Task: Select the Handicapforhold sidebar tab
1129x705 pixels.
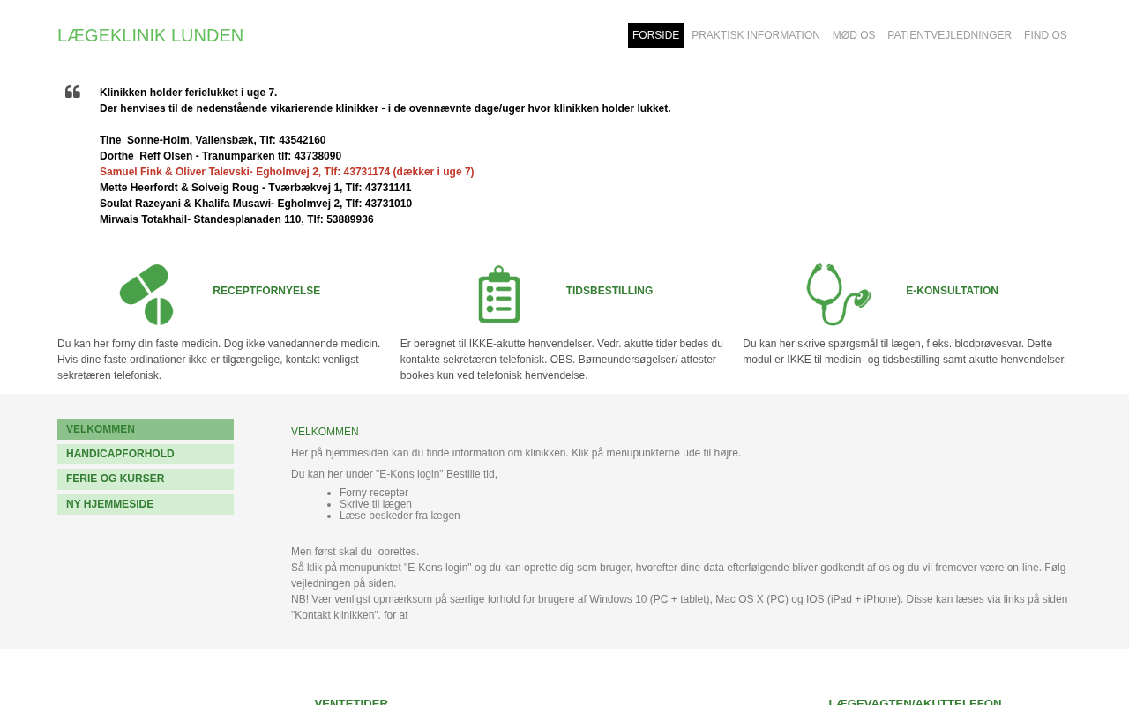Action: [146, 454]
